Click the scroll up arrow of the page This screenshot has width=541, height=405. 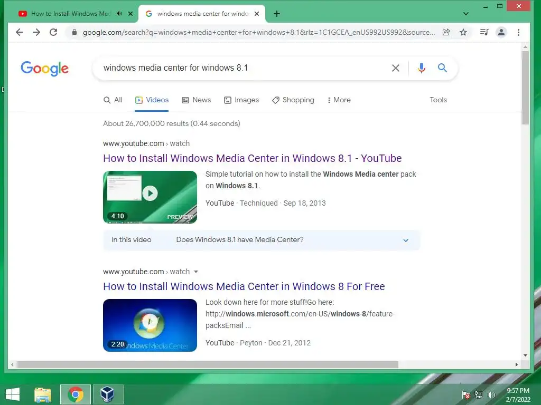pos(525,47)
